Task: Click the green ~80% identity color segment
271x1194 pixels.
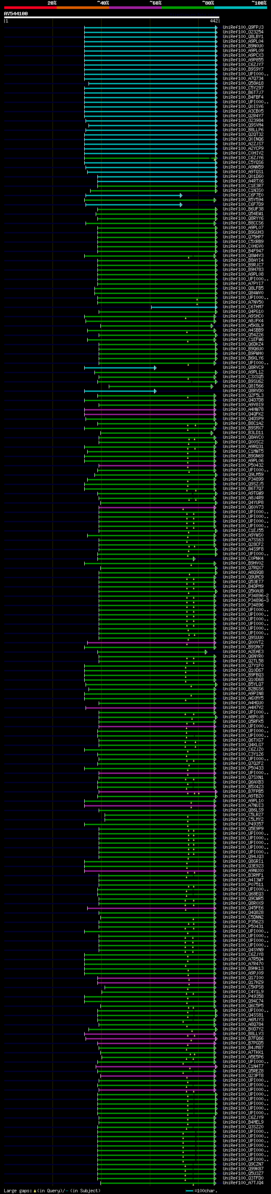Action: point(188,8)
